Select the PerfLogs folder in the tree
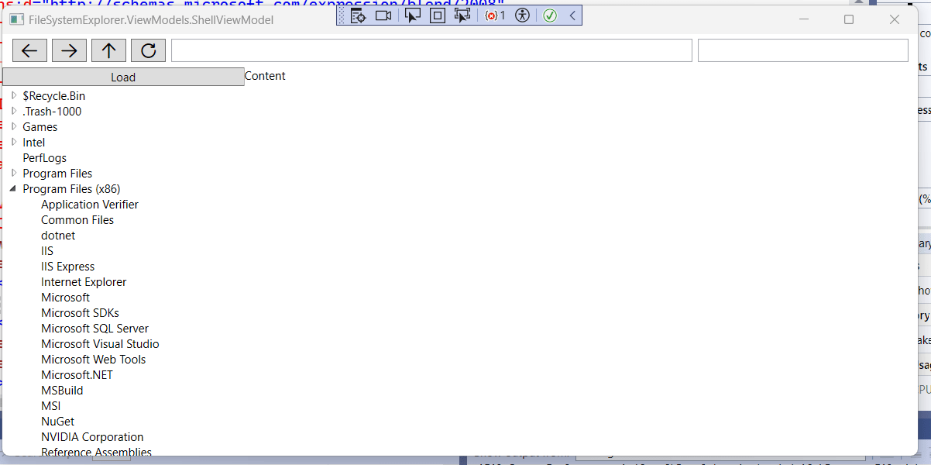 44,157
